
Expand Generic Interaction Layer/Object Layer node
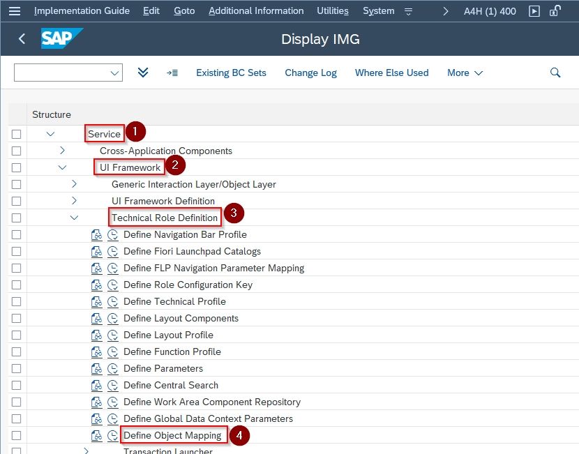pos(74,184)
